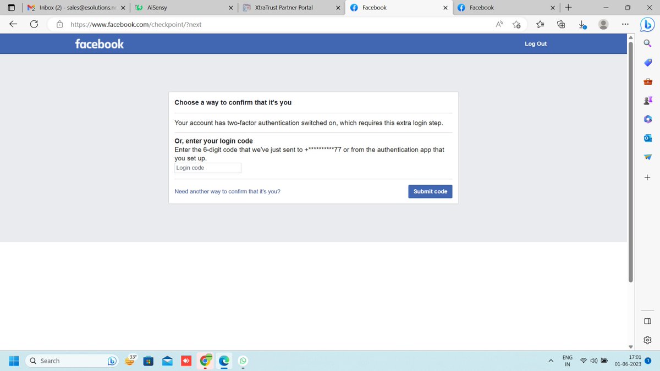Click the Edge icon on taskbar
This screenshot has width=660, height=371.
(x=224, y=361)
